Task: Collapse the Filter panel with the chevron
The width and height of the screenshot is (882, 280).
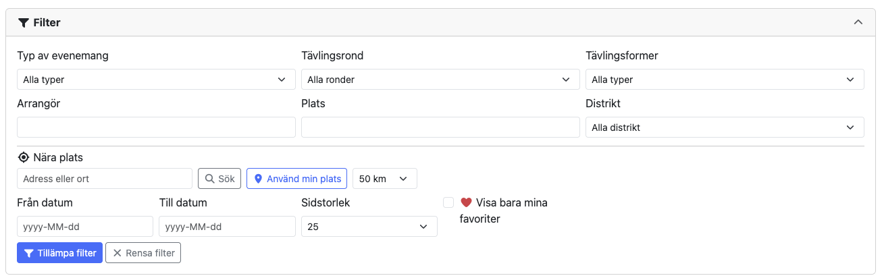Action: tap(858, 22)
